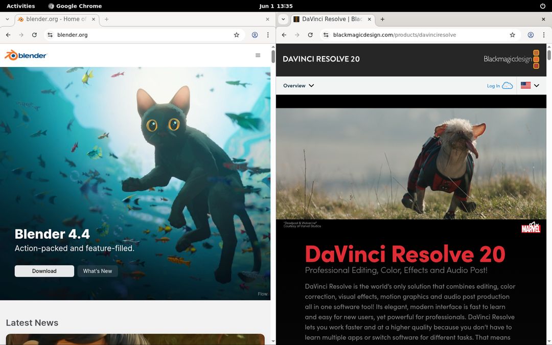Expand the Overview dropdown menu
Viewport: 552px width, 345px height.
(x=298, y=85)
